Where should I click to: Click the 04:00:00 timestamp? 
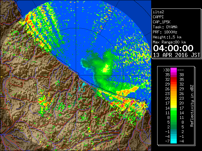(173, 48)
